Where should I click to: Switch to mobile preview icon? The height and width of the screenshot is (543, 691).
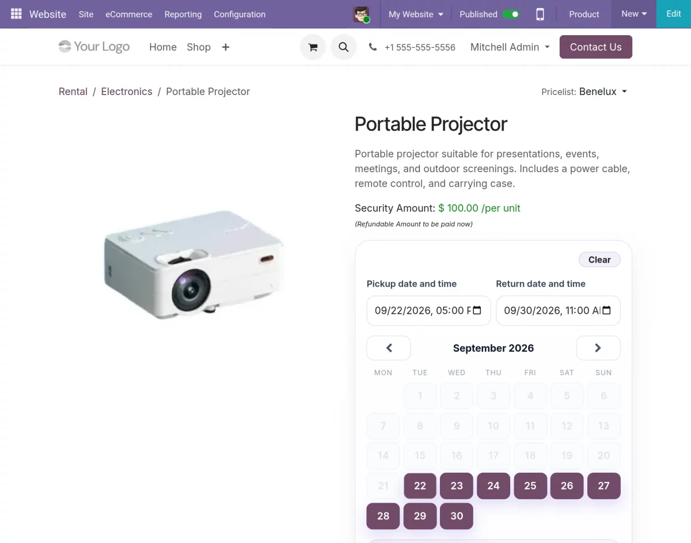540,14
